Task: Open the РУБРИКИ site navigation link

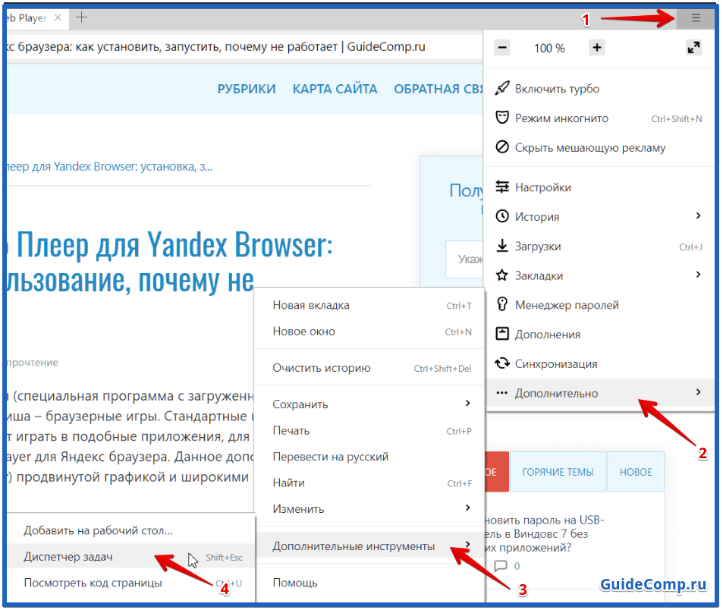Action: pyautogui.click(x=247, y=89)
